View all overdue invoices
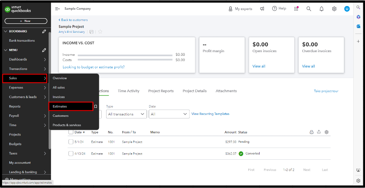365x188 pixels. 308,66
